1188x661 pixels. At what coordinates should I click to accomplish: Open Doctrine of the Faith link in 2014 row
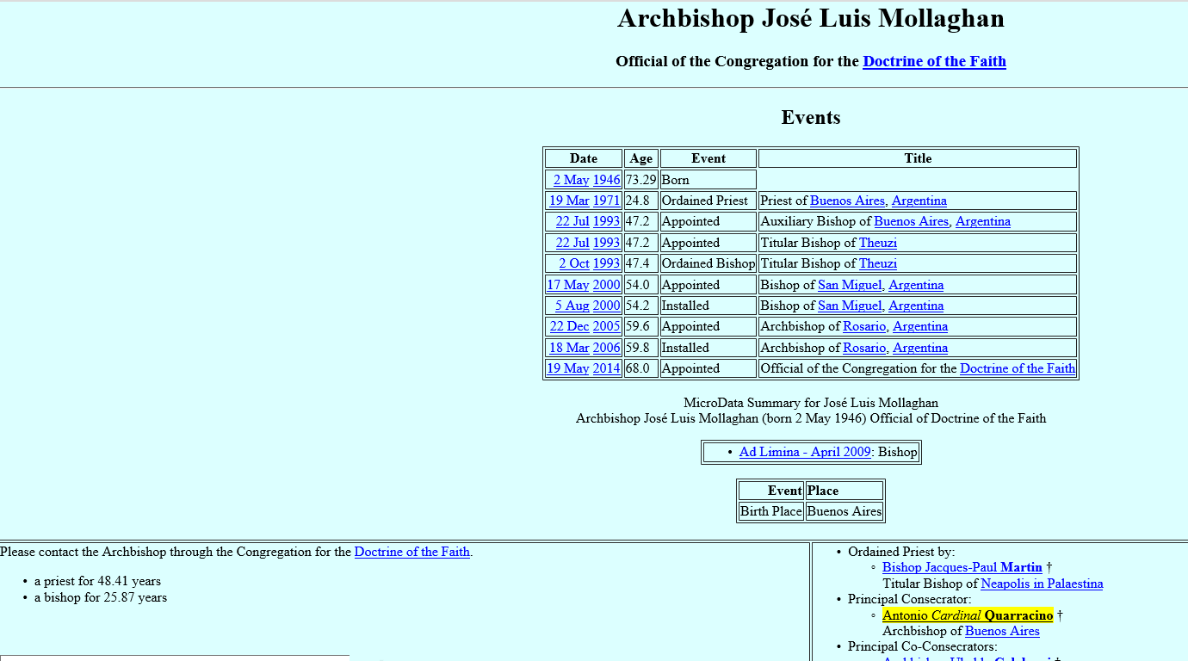[1018, 368]
